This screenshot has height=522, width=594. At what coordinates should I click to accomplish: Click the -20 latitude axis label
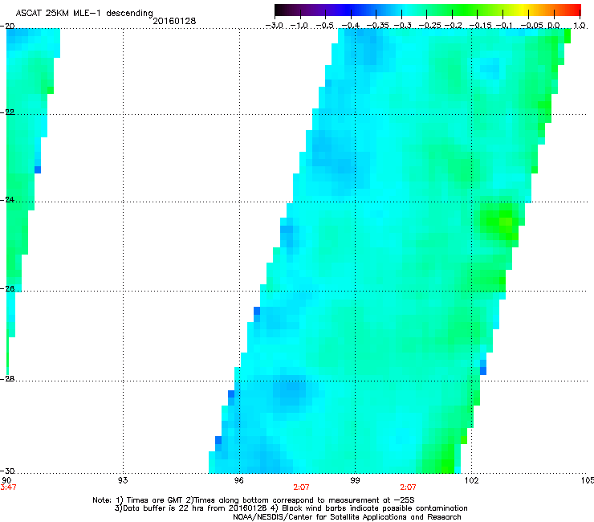click(x=7, y=27)
